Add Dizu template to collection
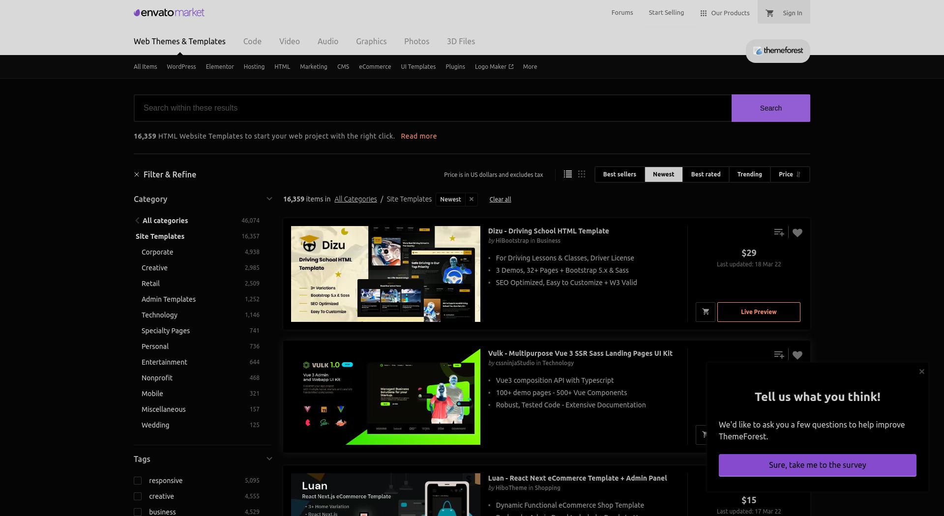 coord(779,232)
